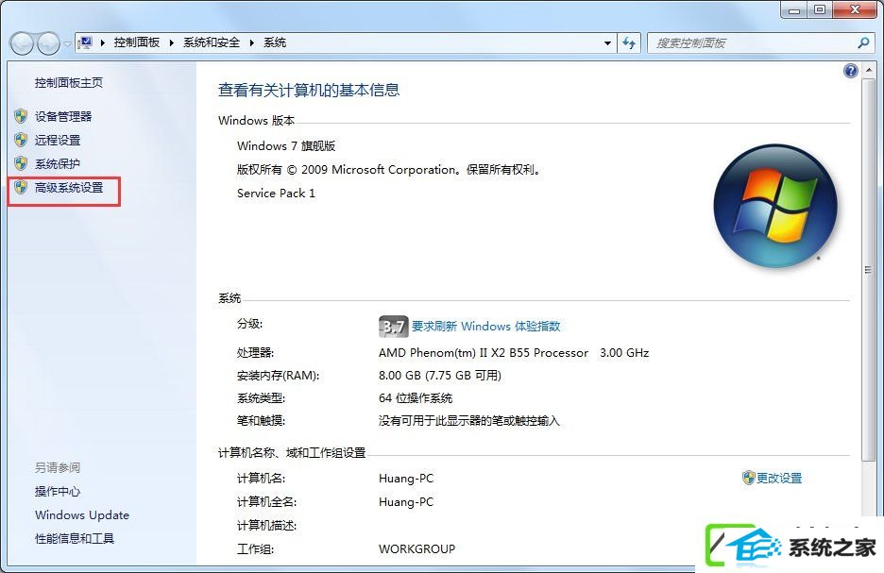Click the shield icon beside 更改设置
This screenshot has width=884, height=573.
pos(748,478)
